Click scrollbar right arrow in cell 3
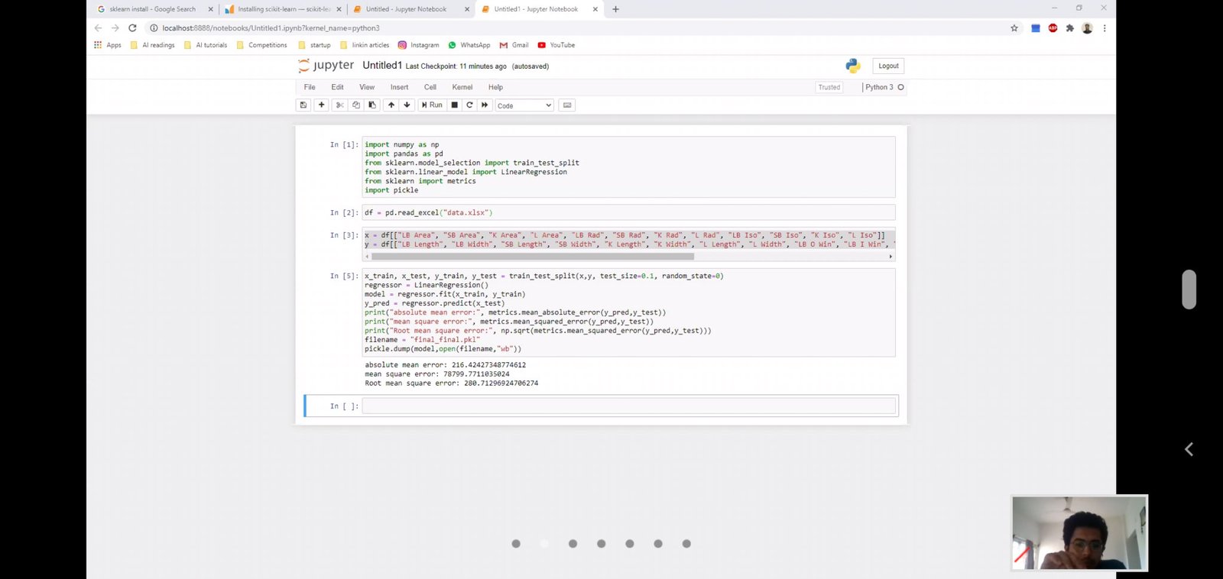 coord(890,257)
